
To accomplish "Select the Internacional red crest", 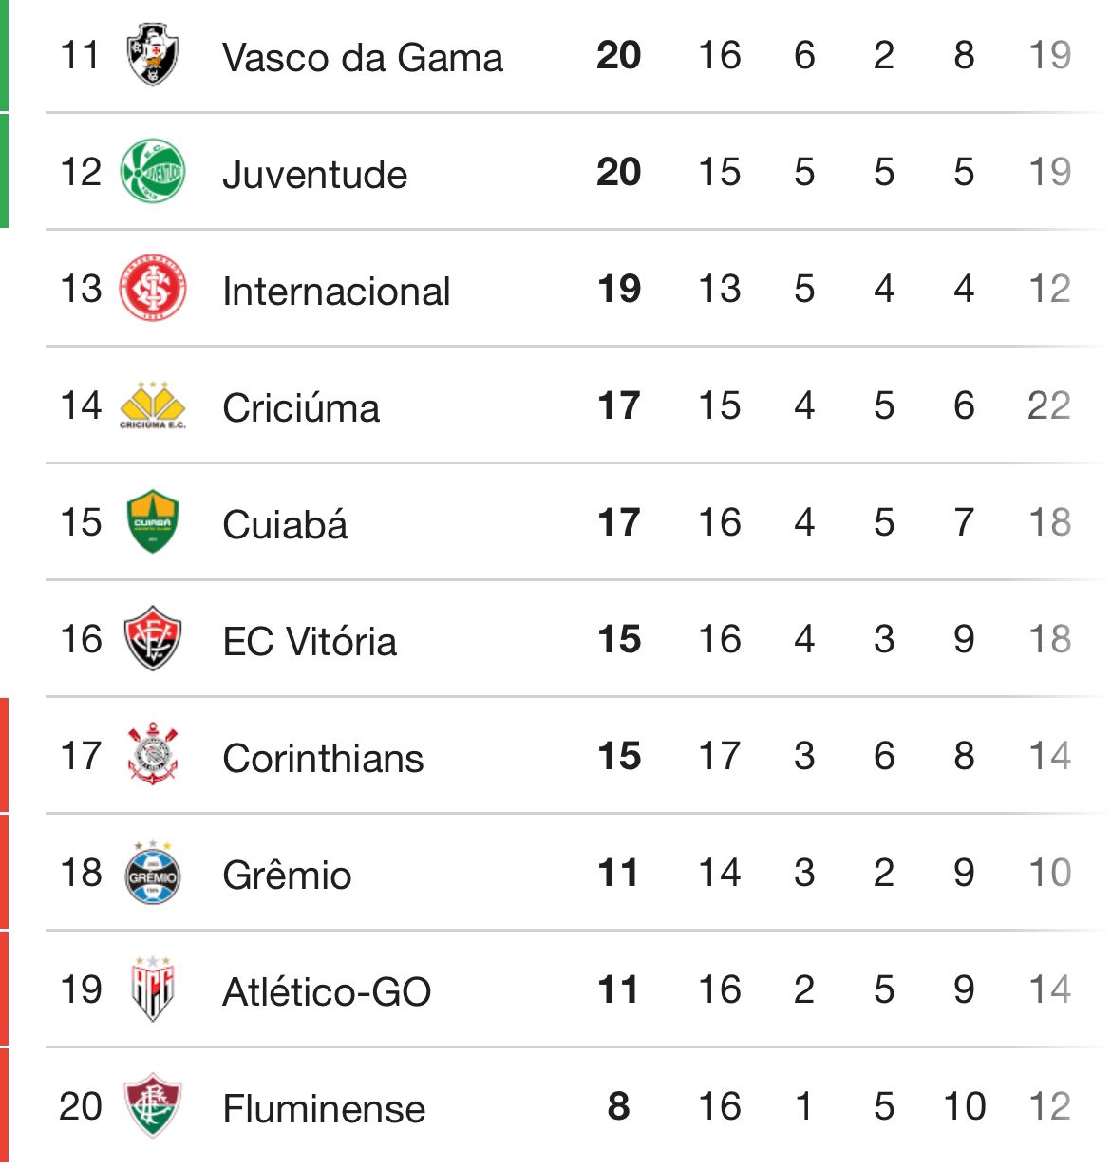I will (x=152, y=289).
